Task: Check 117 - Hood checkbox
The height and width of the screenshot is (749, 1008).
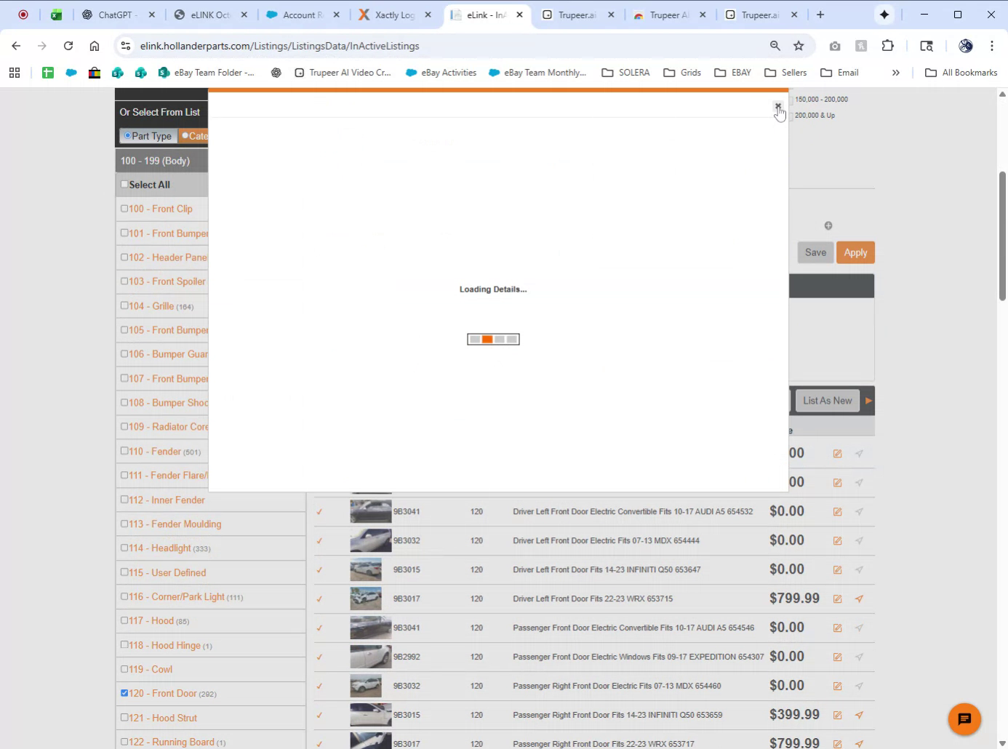Action: (124, 620)
